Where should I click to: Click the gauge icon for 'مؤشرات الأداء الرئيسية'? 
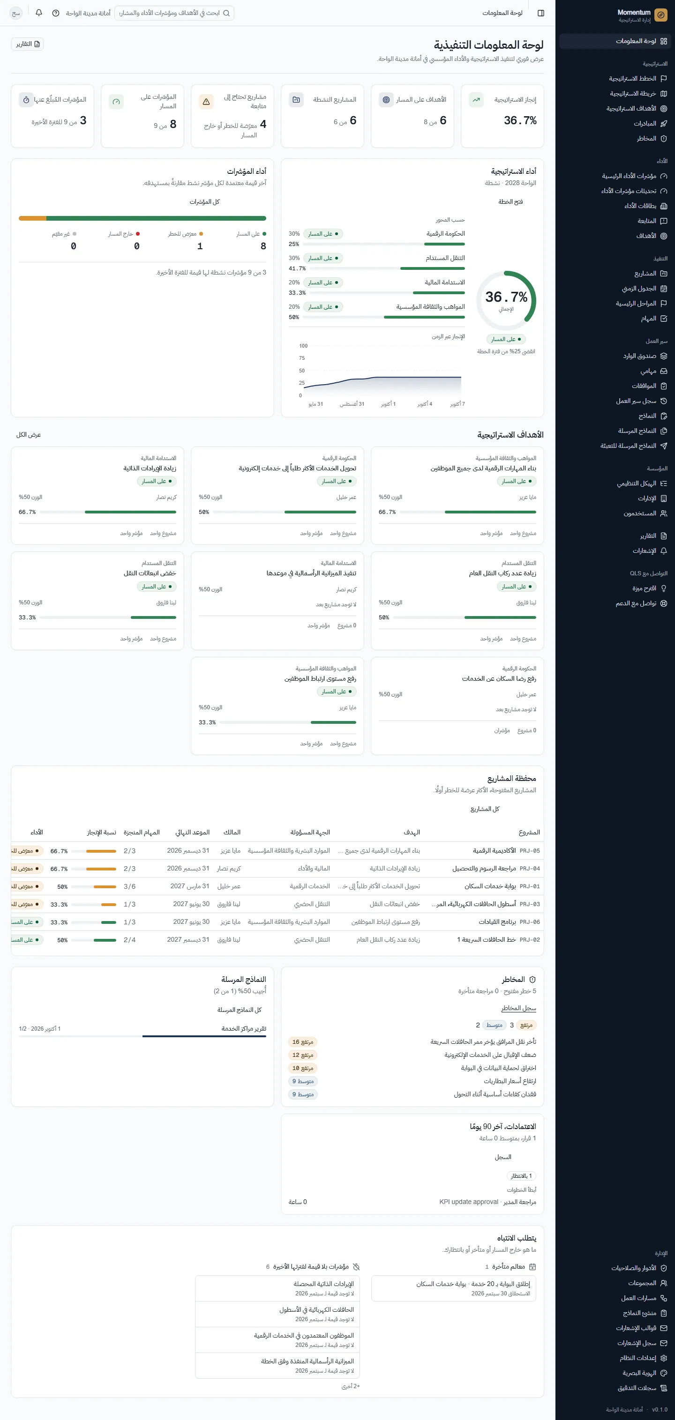(x=663, y=176)
